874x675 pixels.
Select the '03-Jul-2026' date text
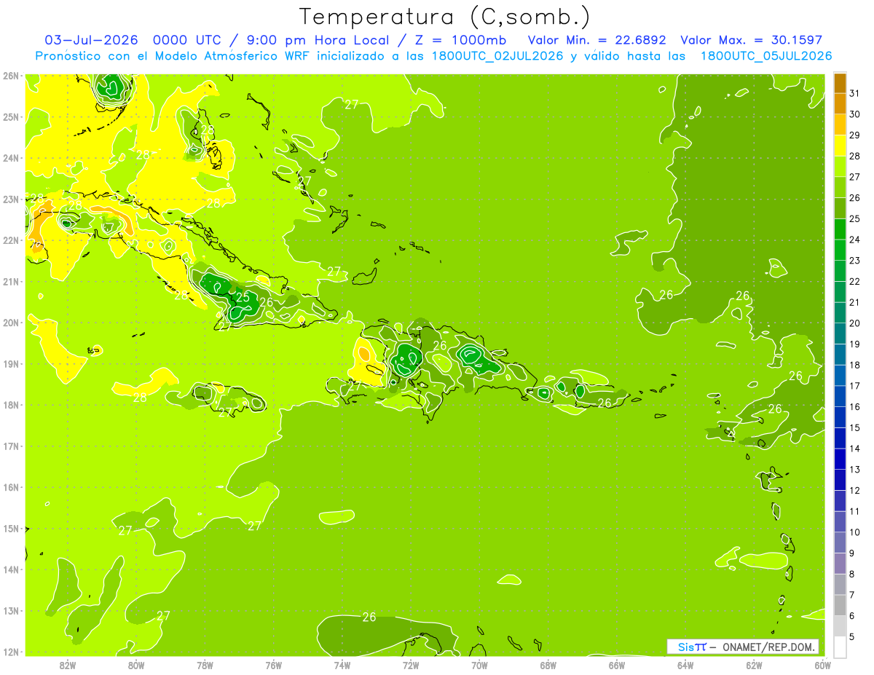(x=91, y=39)
